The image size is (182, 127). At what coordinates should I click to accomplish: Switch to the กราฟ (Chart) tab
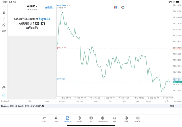click(56, 119)
